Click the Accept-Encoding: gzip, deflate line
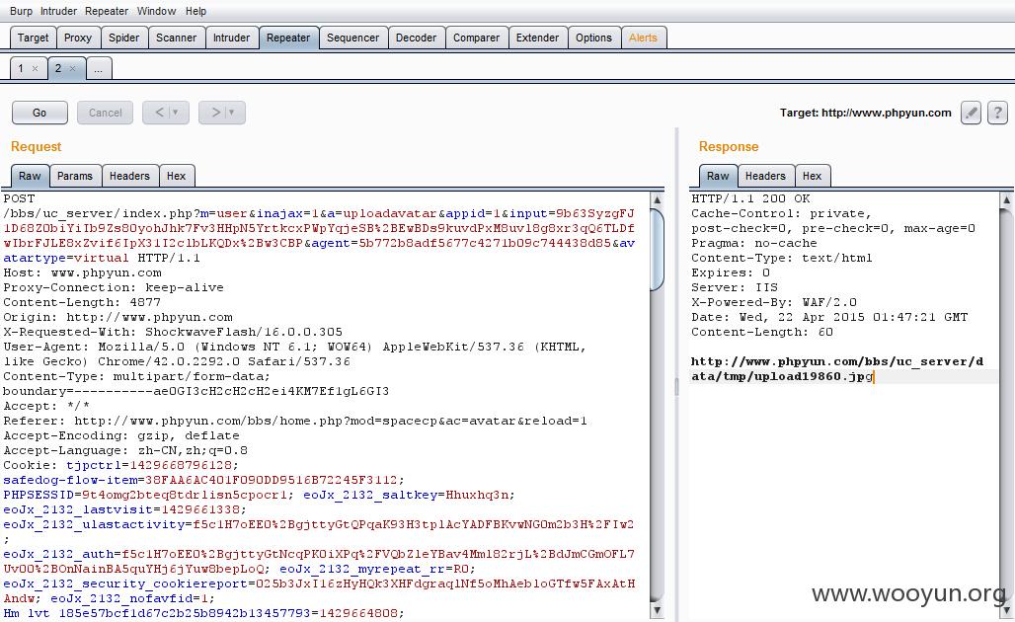Screen dimensions: 1015x622 [121, 435]
